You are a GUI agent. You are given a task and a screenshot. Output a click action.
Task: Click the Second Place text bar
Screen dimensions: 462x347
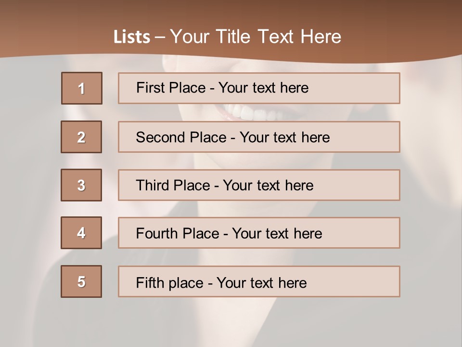tap(259, 137)
